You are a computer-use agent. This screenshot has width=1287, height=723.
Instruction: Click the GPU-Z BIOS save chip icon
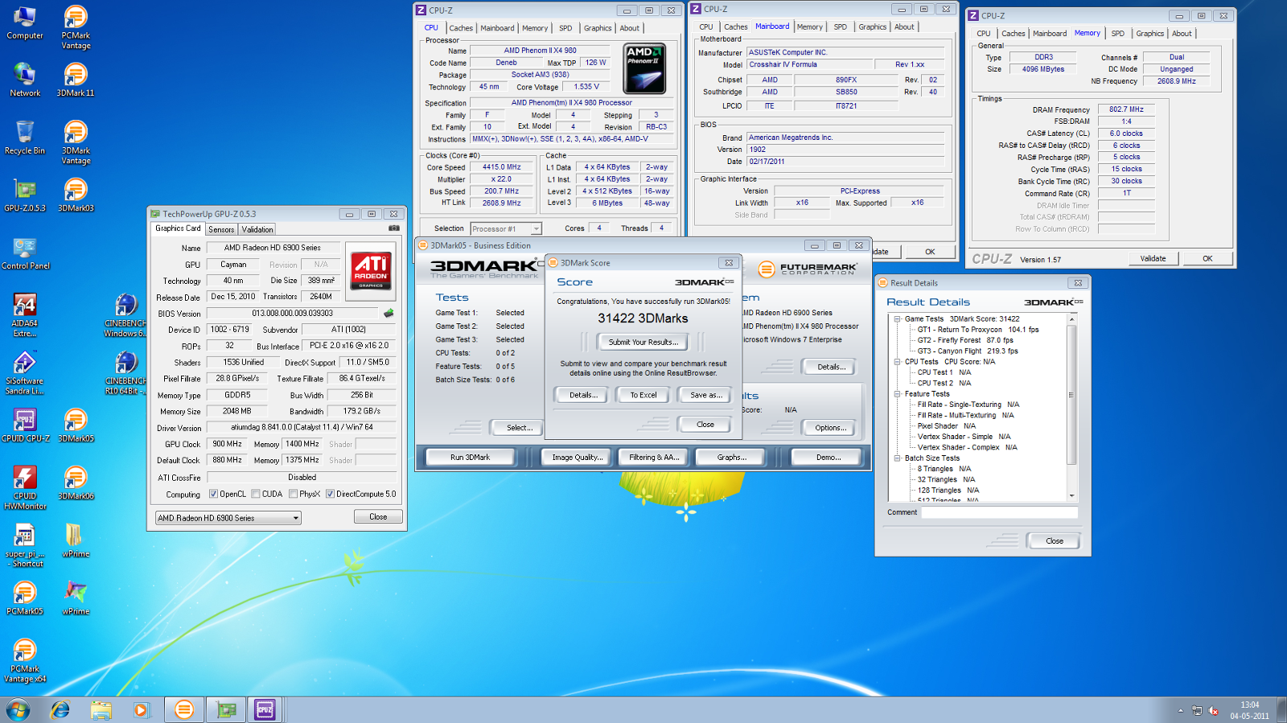click(389, 313)
